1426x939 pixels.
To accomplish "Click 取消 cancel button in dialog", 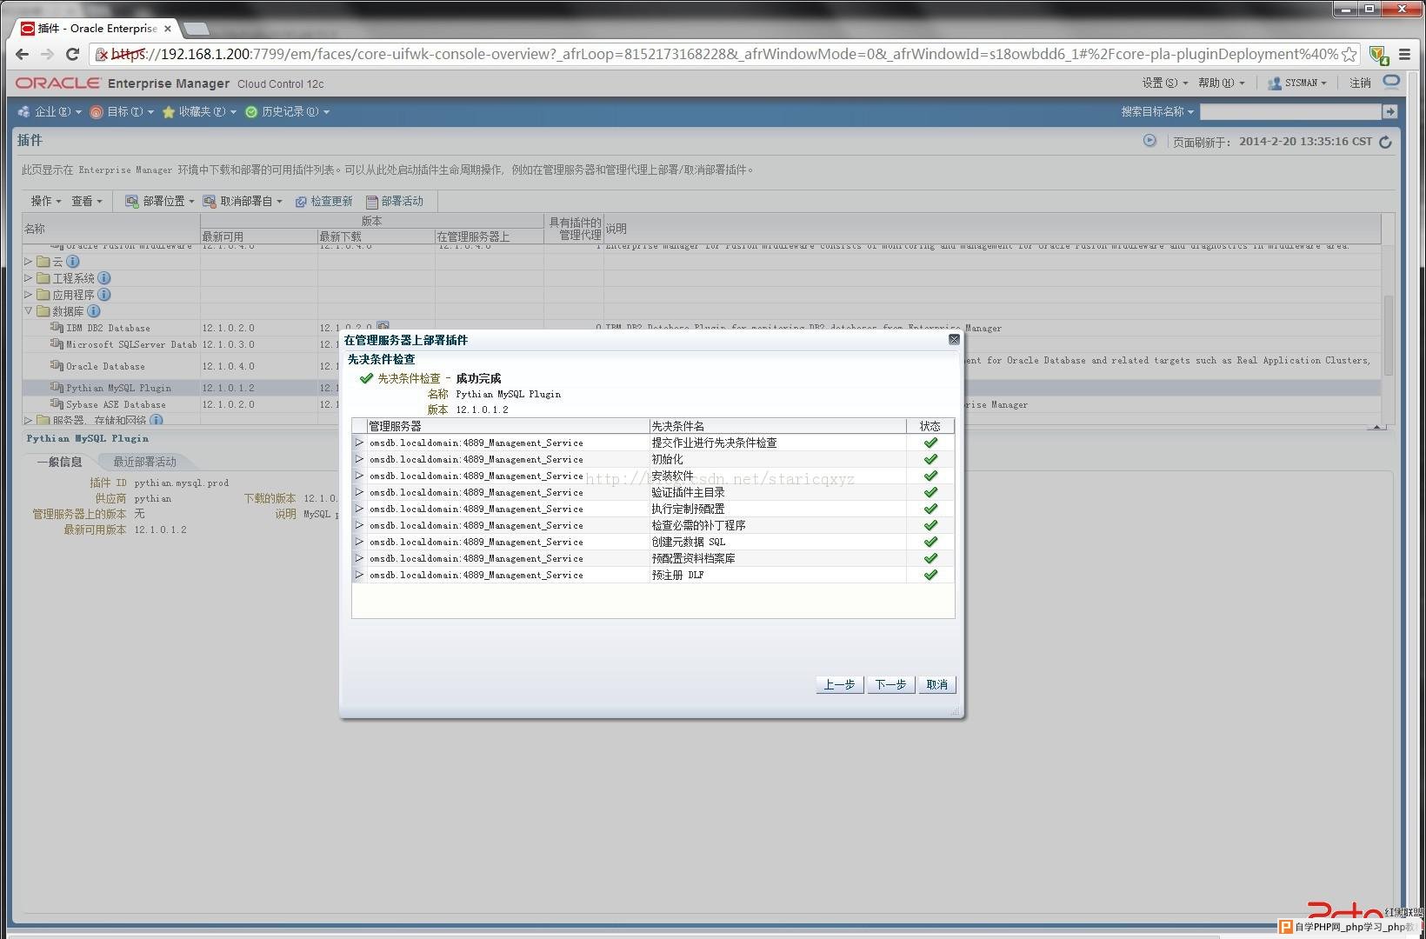I will [937, 684].
